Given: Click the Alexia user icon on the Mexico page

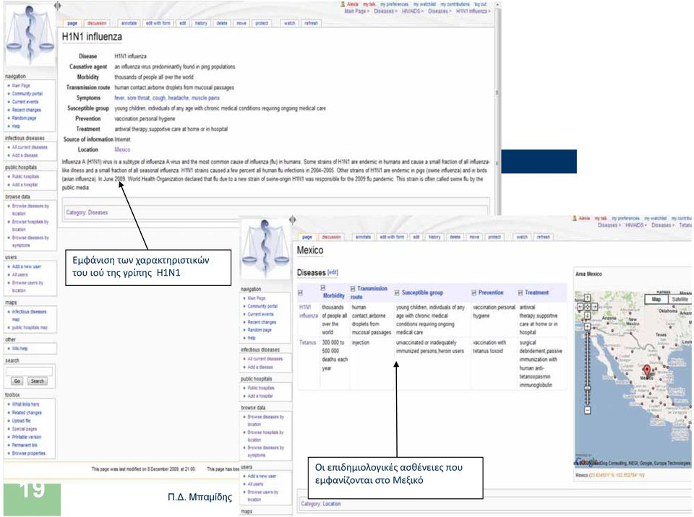Looking at the screenshot, I should pos(575,218).
